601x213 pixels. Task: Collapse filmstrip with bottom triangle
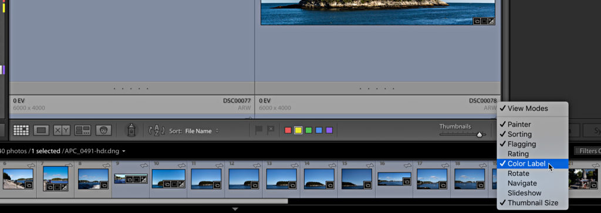(235, 209)
